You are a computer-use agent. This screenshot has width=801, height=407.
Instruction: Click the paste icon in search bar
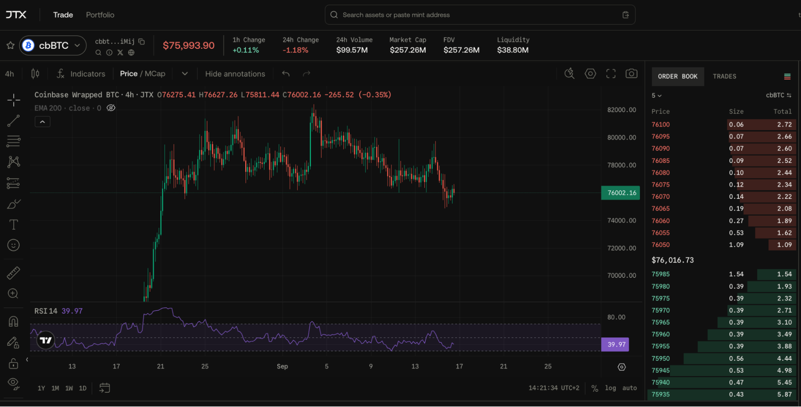point(625,15)
